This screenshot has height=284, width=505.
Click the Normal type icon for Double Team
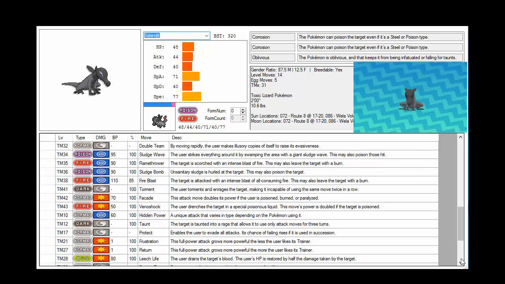pyautogui.click(x=83, y=146)
